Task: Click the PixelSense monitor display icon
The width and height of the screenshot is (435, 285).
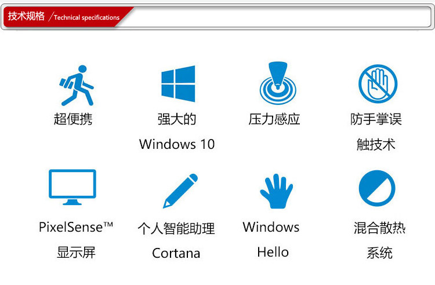Action: [x=72, y=187]
